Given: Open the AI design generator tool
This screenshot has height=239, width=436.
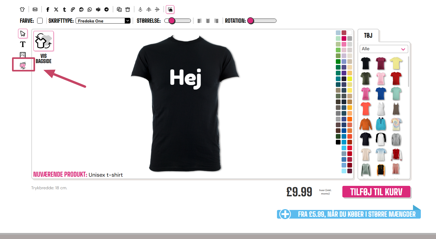Looking at the screenshot, I should click(23, 65).
